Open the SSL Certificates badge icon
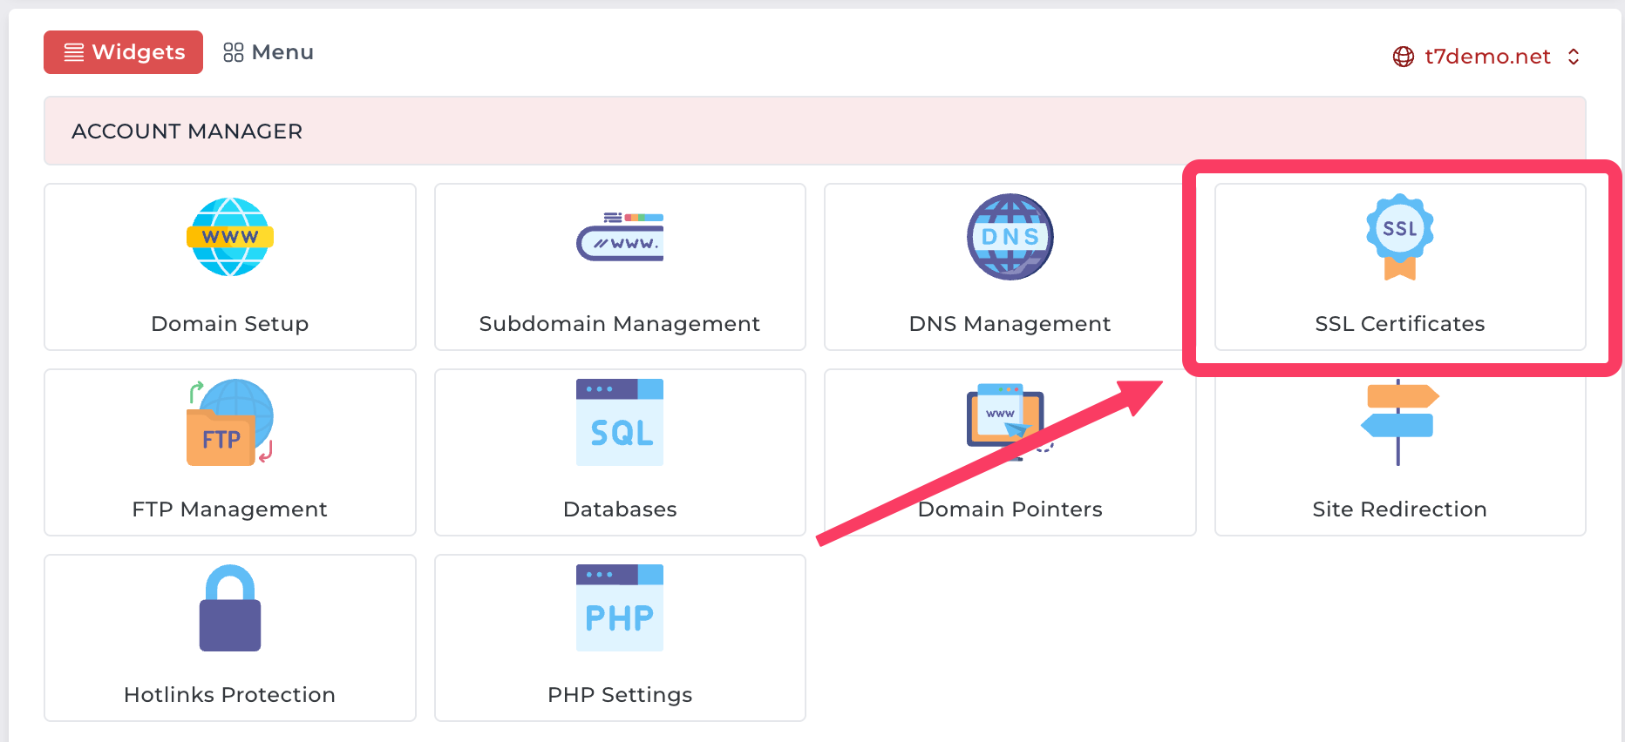This screenshot has height=742, width=1625. [1399, 237]
